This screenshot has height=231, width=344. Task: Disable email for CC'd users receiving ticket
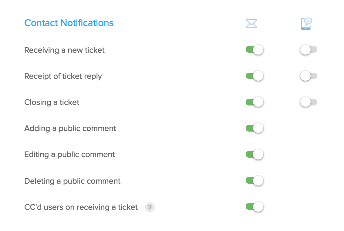point(254,207)
